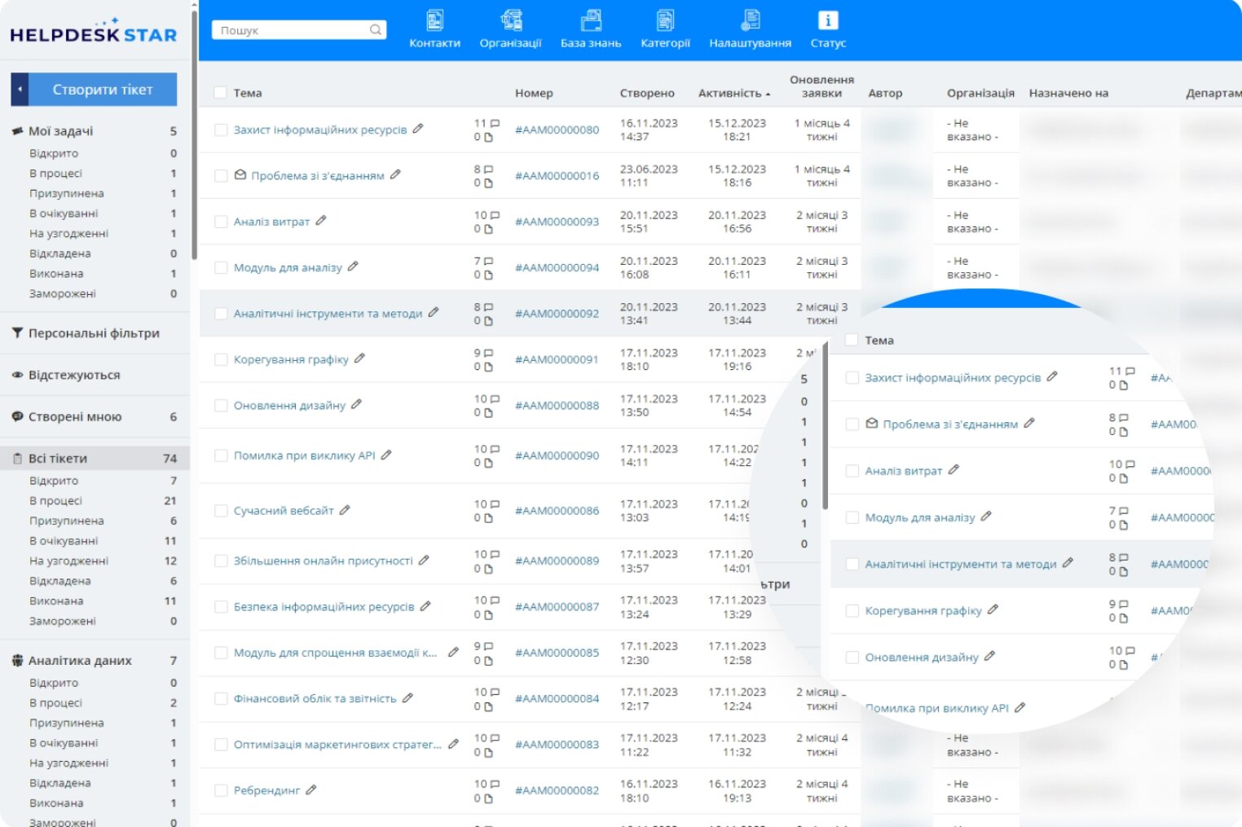Click the Категорії toolbar icon
Image resolution: width=1242 pixels, height=827 pixels.
click(665, 21)
